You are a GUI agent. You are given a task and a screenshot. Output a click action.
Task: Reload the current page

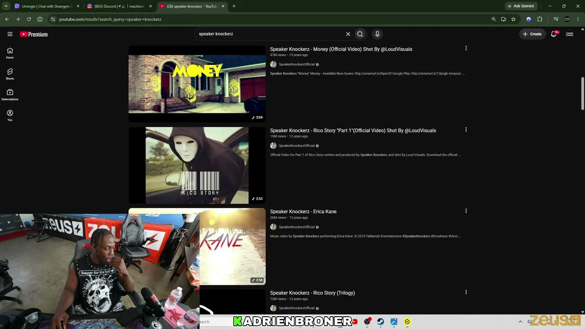point(29,19)
